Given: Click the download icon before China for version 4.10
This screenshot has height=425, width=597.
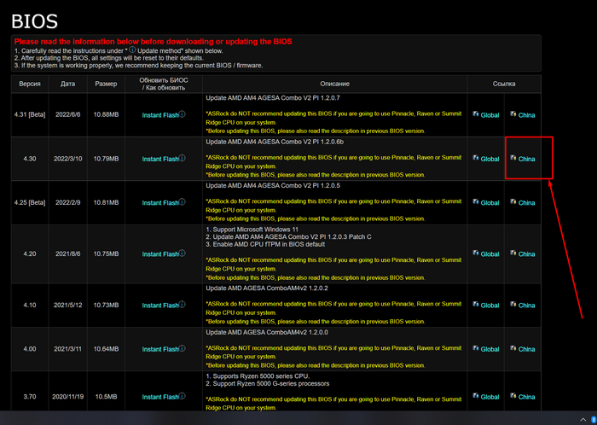Looking at the screenshot, I should (x=513, y=305).
